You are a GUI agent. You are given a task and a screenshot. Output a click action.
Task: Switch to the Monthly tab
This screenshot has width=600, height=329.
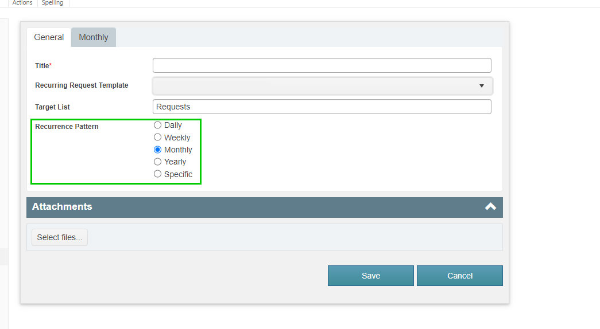pyautogui.click(x=94, y=37)
